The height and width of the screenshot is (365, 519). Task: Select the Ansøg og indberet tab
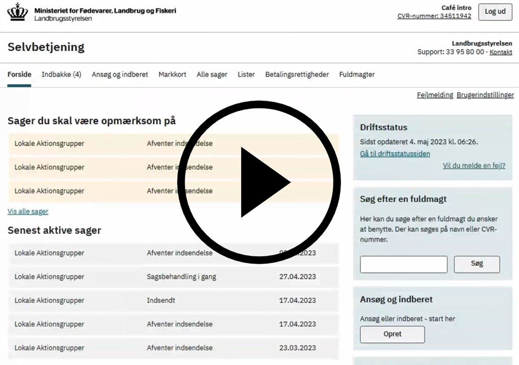(x=119, y=74)
